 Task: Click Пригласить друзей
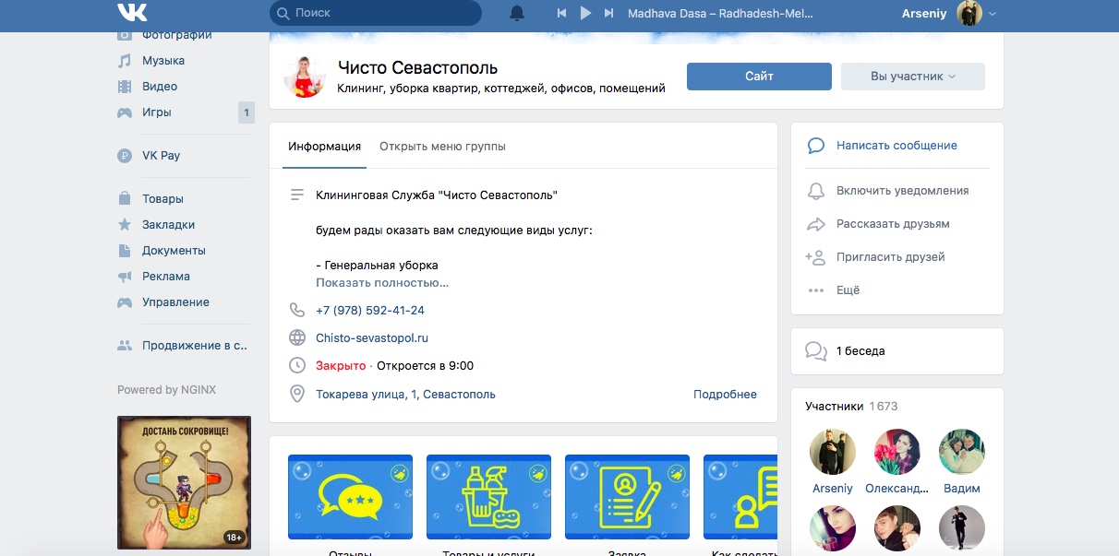[890, 257]
